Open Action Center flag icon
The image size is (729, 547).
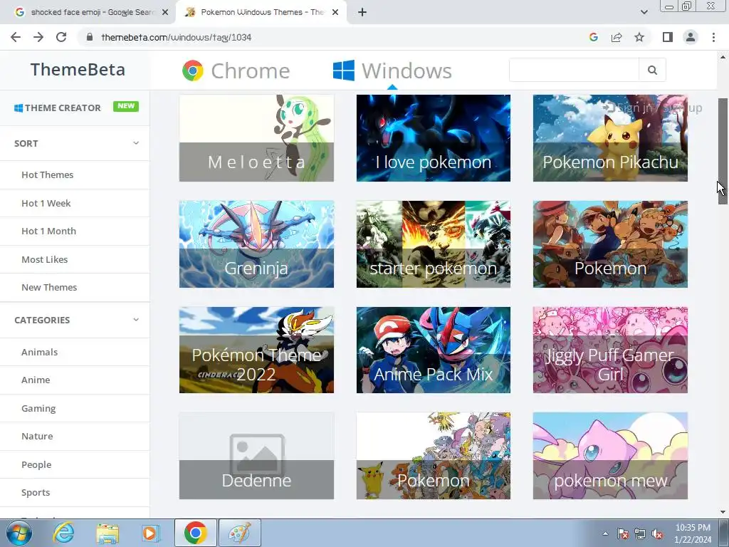coord(622,533)
